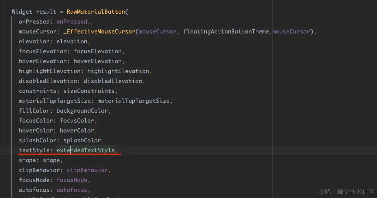Click 'shape: shape' line
Screen dimensions: 377x198
point(41,160)
